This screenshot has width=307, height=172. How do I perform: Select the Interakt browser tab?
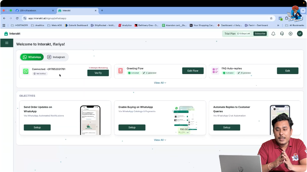(x=77, y=11)
